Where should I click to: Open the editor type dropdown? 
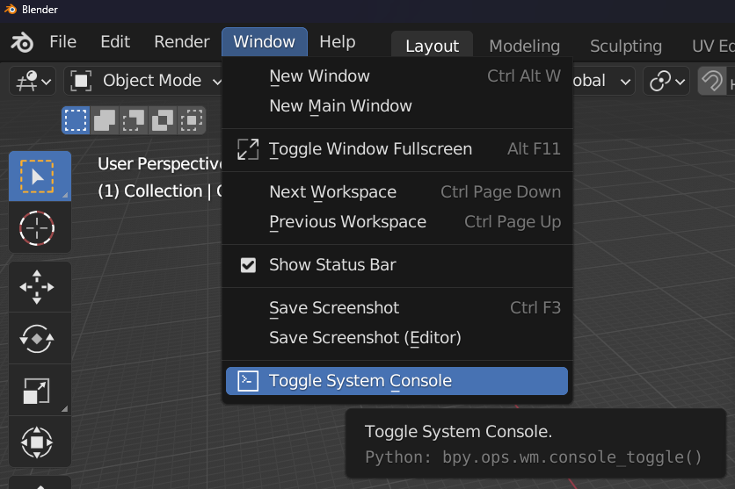pyautogui.click(x=33, y=81)
